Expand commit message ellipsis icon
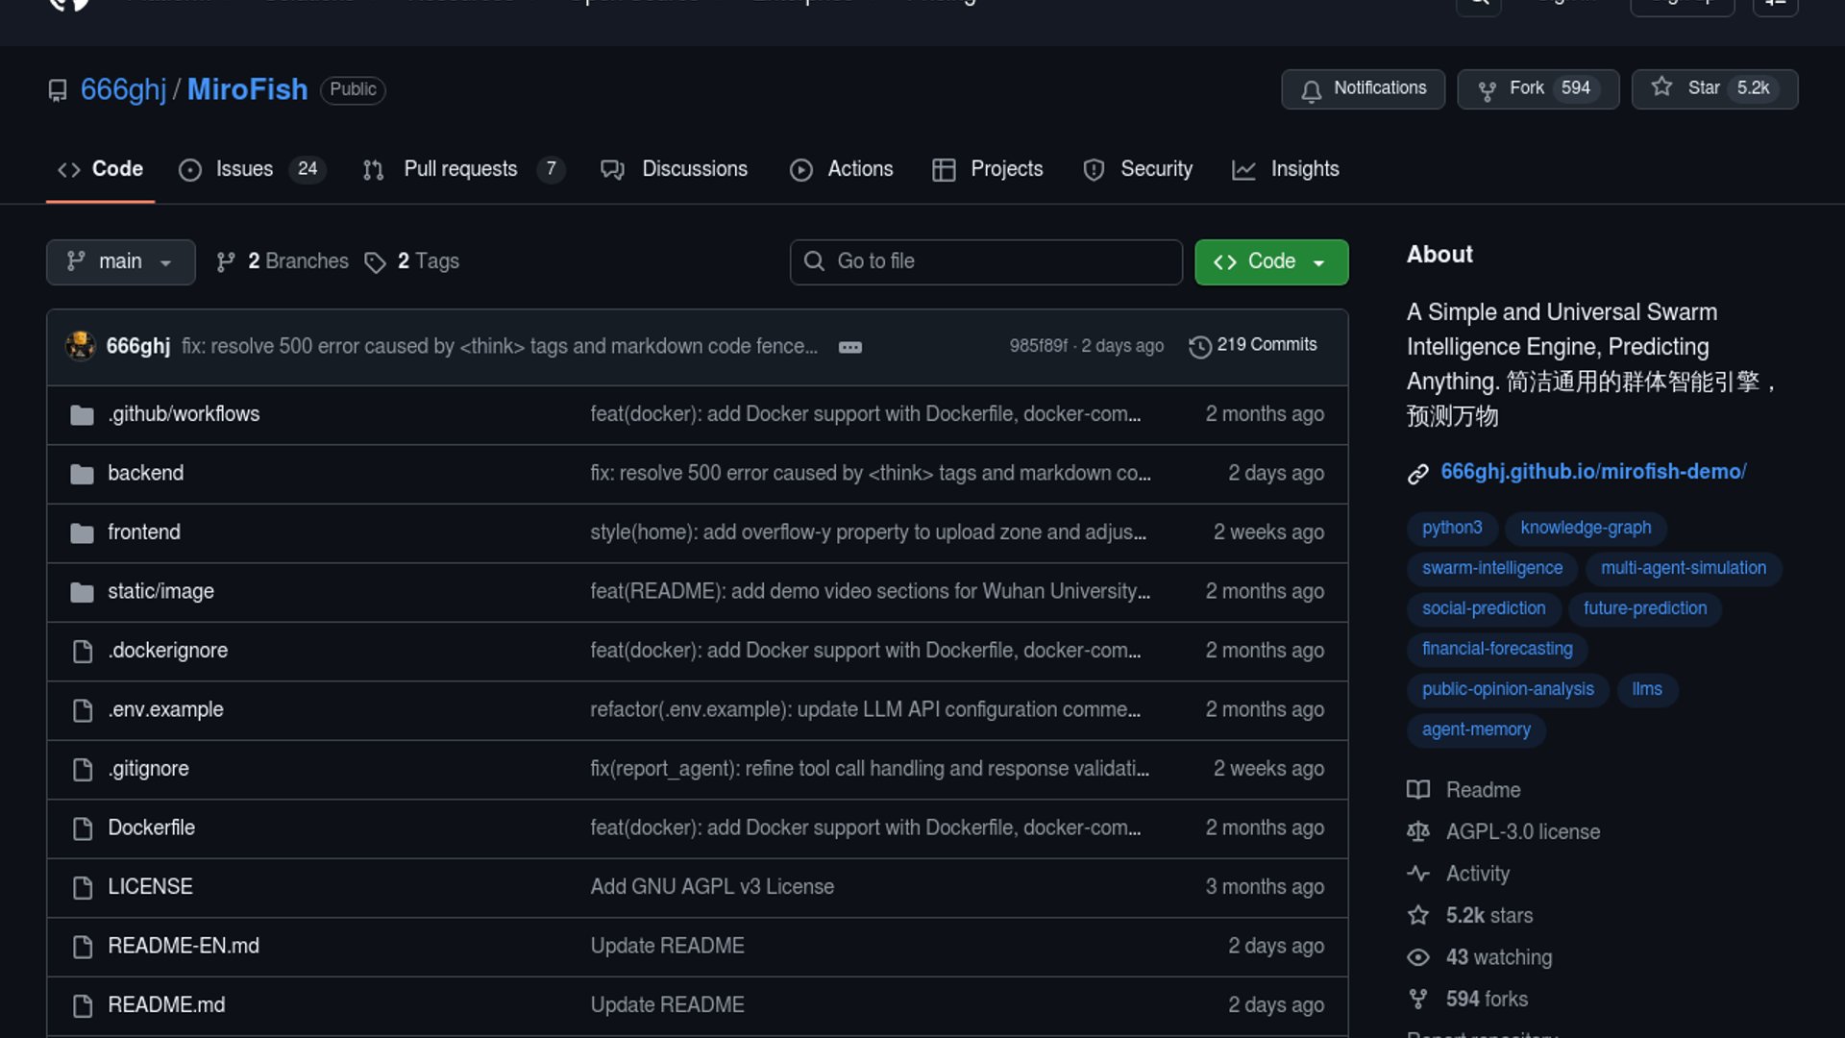The height and width of the screenshot is (1038, 1845). click(849, 347)
